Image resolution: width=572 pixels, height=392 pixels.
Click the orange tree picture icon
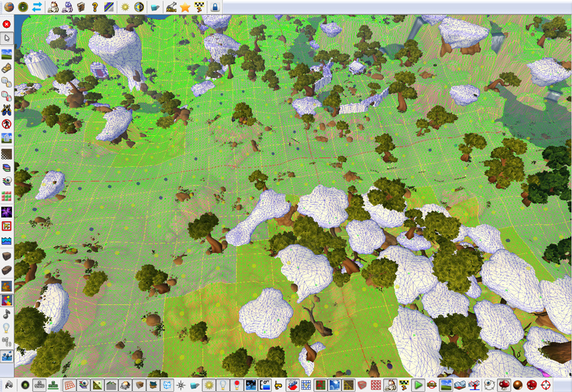tap(7, 286)
